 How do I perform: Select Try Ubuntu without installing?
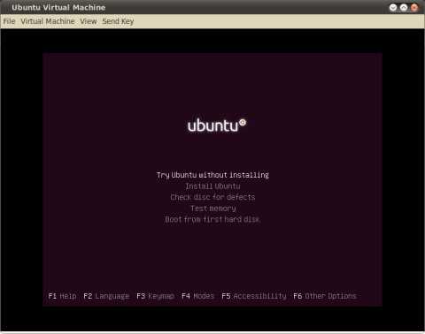[212, 175]
